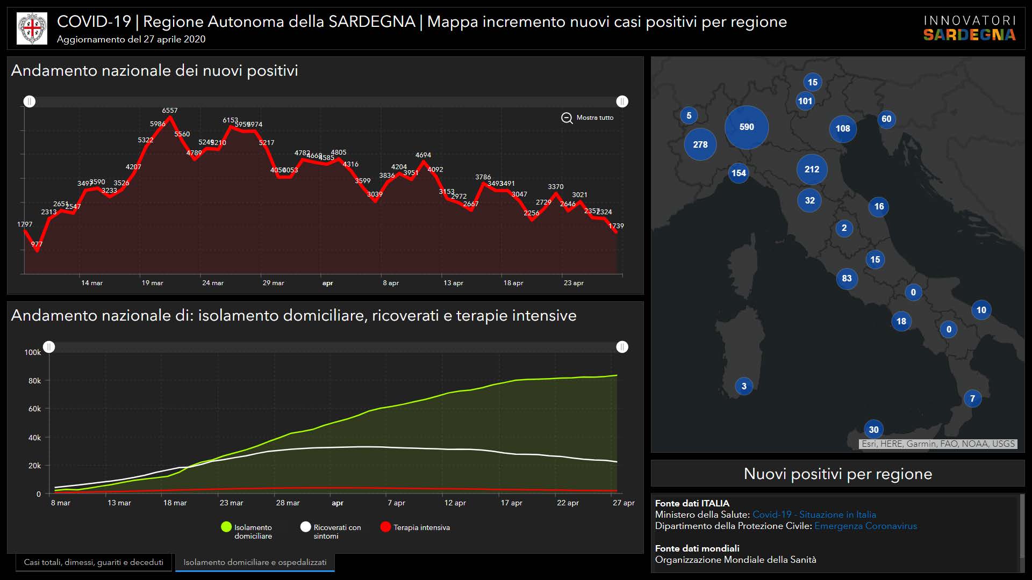The height and width of the screenshot is (580, 1032).
Task: Click the 212 map cluster marker
Action: (812, 170)
